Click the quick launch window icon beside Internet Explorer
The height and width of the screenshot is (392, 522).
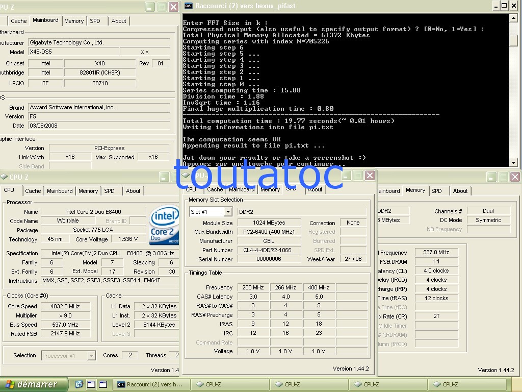(x=91, y=384)
